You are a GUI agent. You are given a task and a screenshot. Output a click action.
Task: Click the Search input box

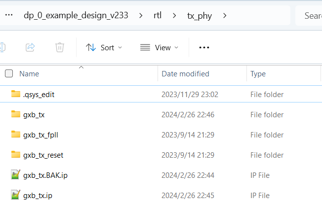click(311, 16)
